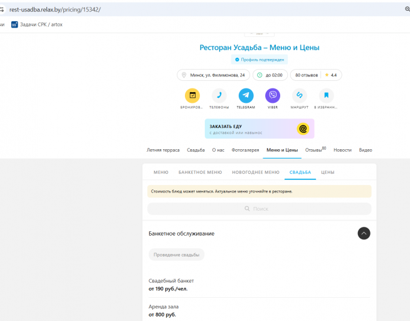Go to the О нас tab
Viewport: 410px width, 321px height.
pos(218,150)
